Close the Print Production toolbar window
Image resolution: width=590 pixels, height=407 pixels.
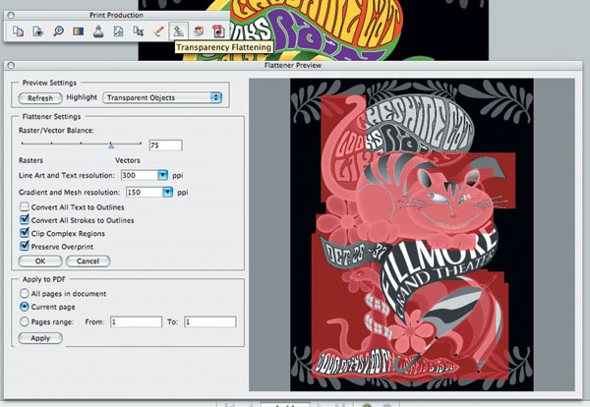(11, 15)
